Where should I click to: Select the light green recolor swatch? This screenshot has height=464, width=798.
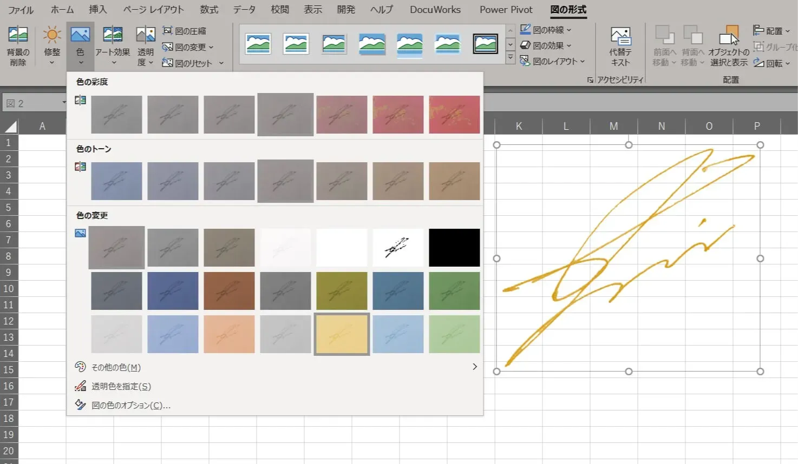coord(454,334)
